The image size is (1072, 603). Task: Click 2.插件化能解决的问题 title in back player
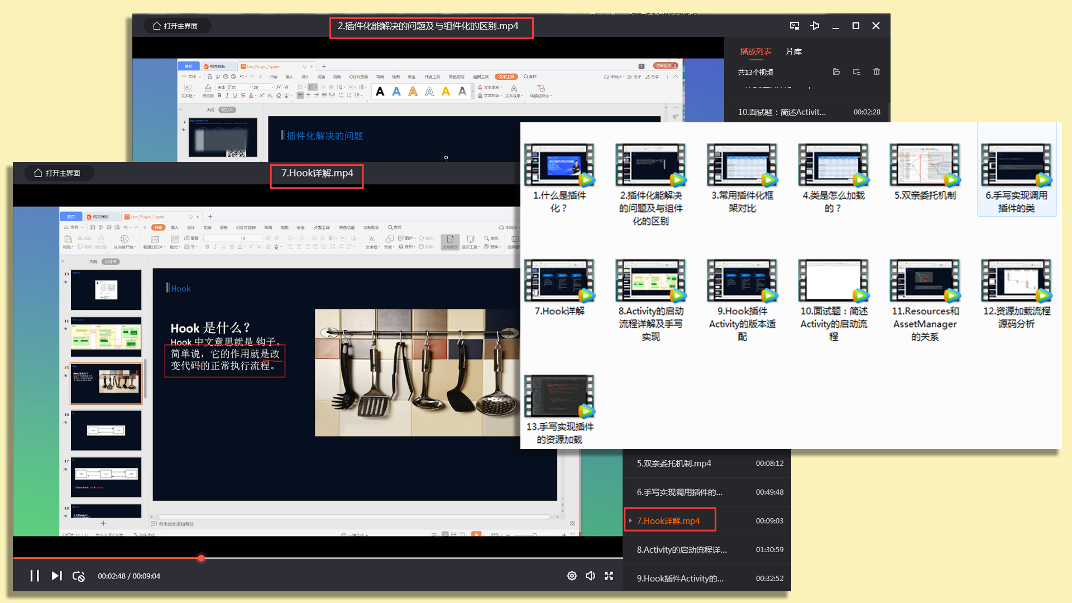[428, 26]
